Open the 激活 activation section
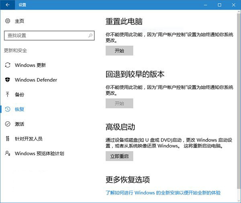 [19, 124]
